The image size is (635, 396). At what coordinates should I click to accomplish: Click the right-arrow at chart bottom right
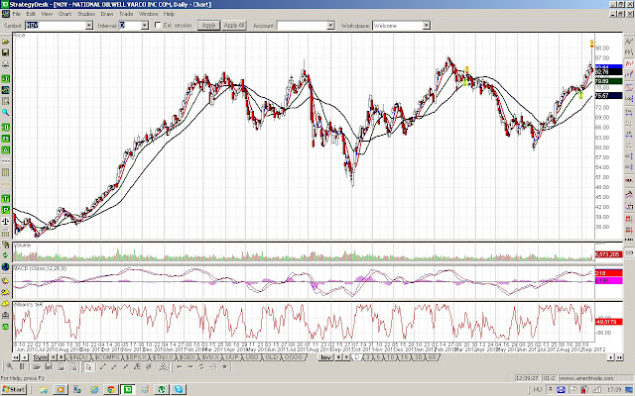612,357
